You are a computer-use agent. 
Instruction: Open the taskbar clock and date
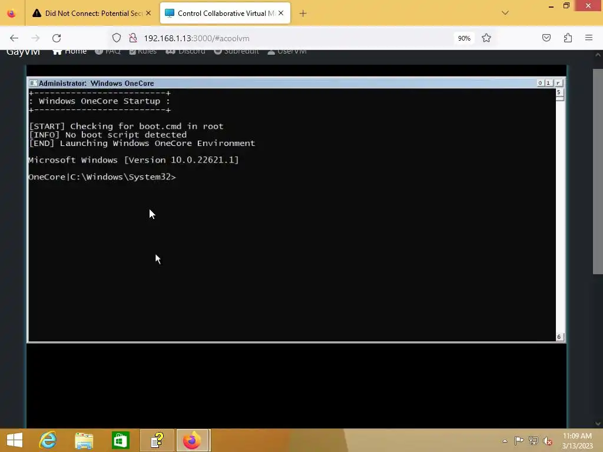click(578, 441)
